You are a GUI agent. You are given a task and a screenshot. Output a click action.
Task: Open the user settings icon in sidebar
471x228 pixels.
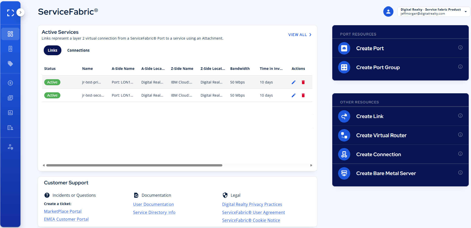pyautogui.click(x=10, y=147)
